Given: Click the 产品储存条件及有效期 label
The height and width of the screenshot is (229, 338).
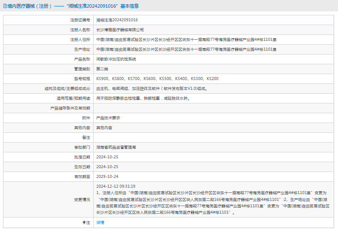Looking at the screenshot, I should [70, 108].
